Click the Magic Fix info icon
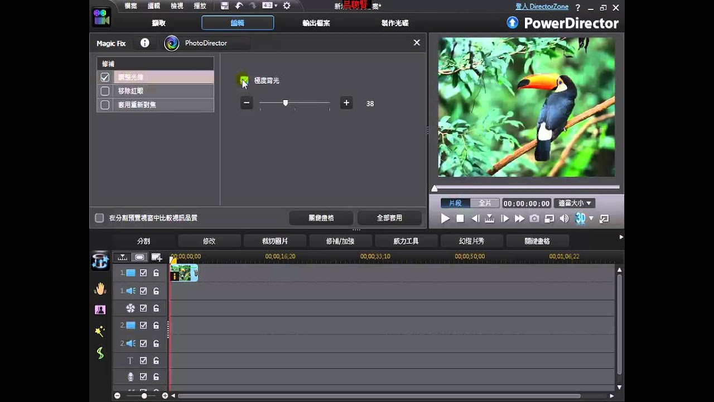 coord(145,42)
